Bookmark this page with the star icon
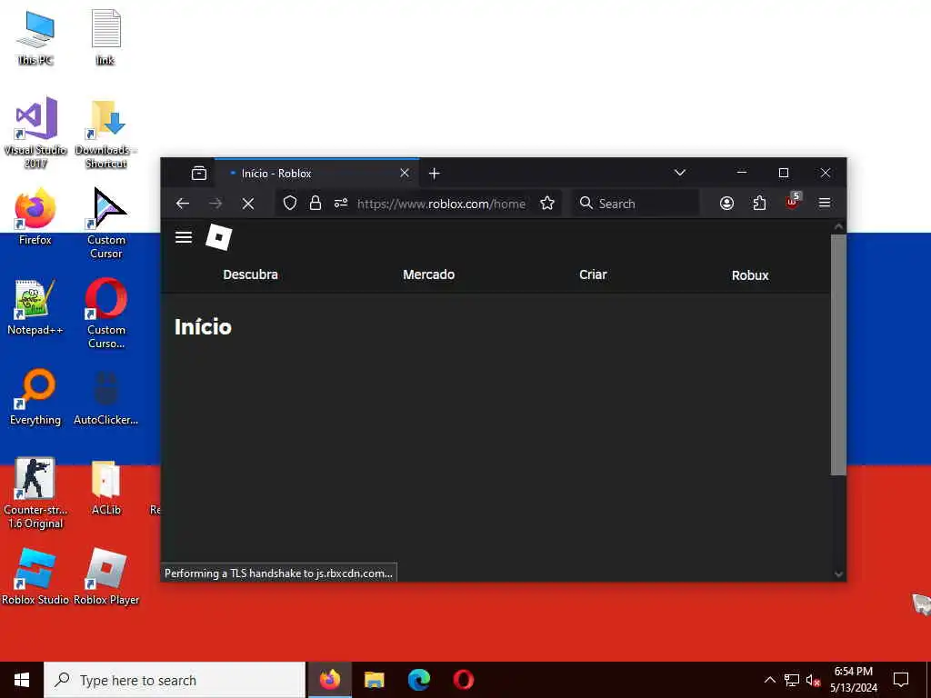Viewport: 931px width, 698px height. (x=547, y=204)
